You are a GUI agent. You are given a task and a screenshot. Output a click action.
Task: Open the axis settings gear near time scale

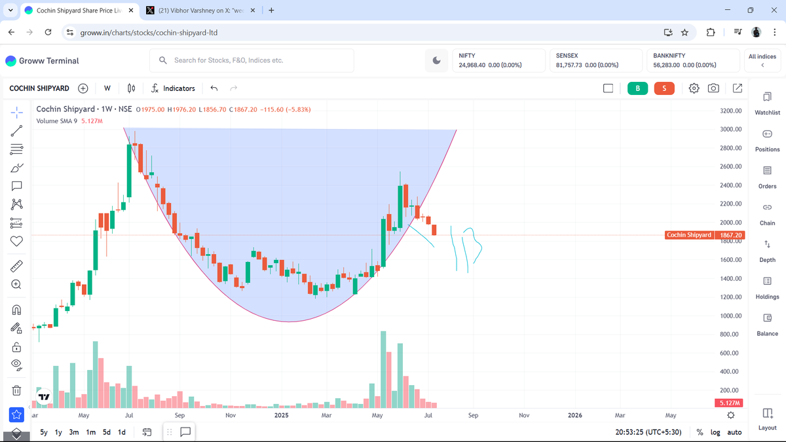tap(731, 415)
